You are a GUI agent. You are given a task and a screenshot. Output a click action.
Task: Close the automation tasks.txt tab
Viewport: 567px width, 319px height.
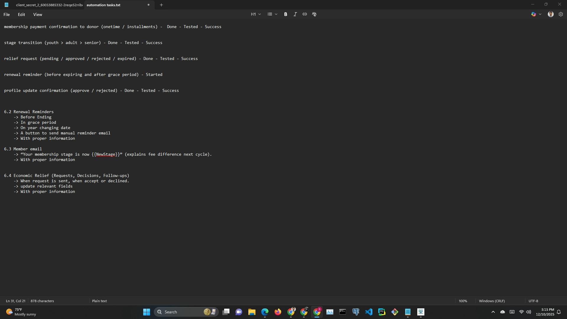click(x=149, y=5)
